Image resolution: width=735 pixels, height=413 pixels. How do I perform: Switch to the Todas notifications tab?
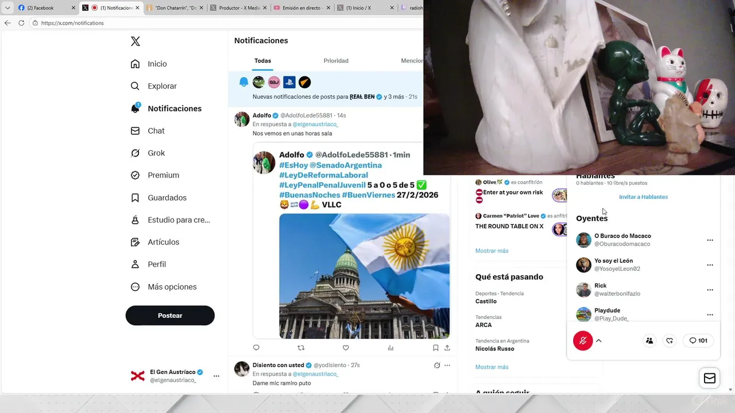262,61
